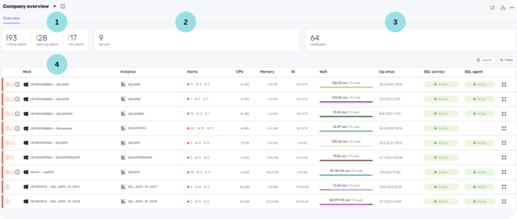Screen dimensions: 517x219
Task: Sort by the SQL service column header
Action: pos(434,72)
